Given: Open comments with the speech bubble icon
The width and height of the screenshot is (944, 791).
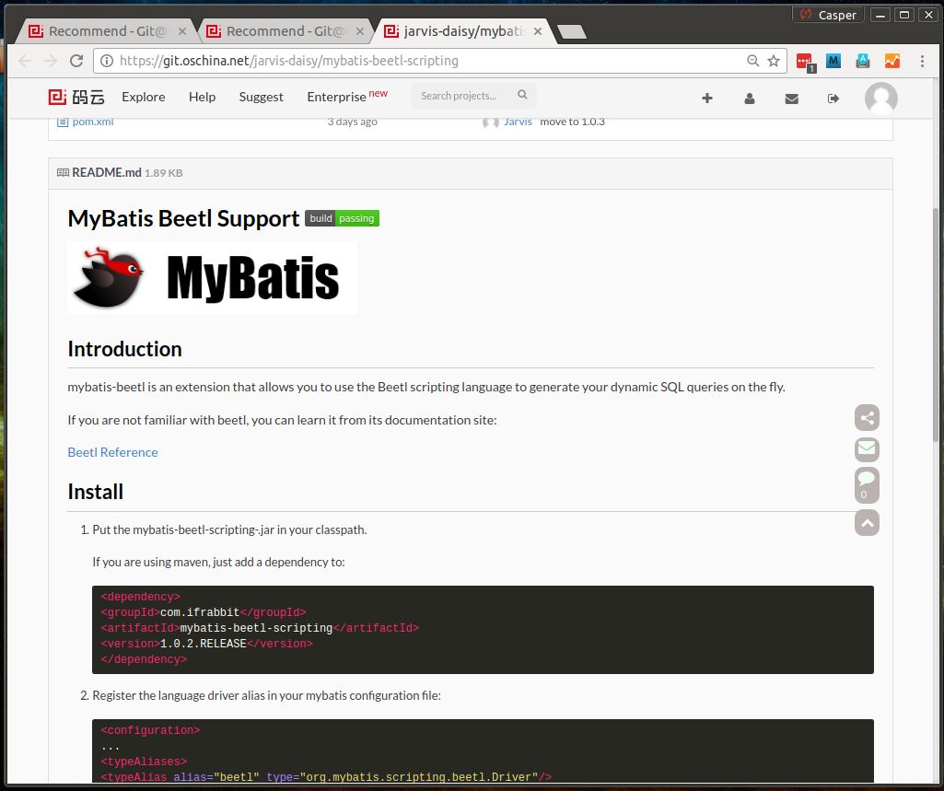Looking at the screenshot, I should 866,481.
